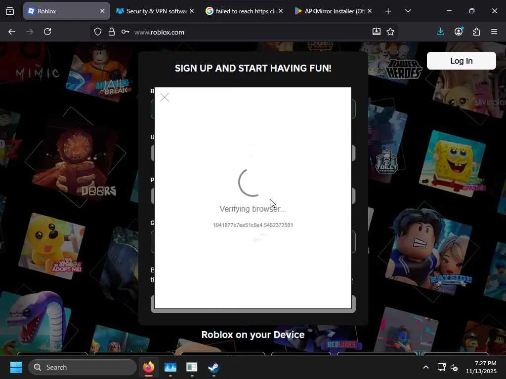This screenshot has width=506, height=379.
Task: Open tracking protection shield icon
Action: [x=98, y=32]
